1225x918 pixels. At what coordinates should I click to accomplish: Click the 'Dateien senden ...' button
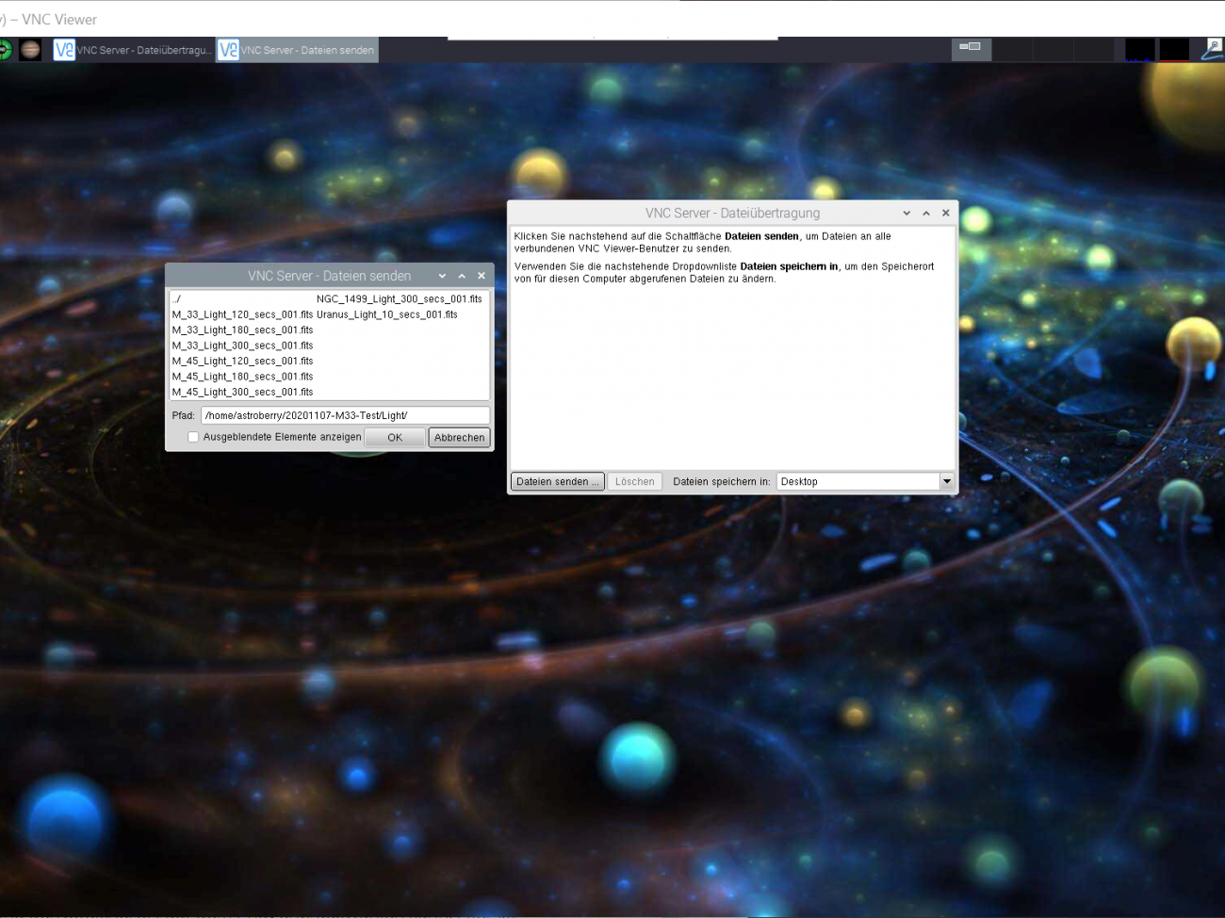click(x=558, y=481)
